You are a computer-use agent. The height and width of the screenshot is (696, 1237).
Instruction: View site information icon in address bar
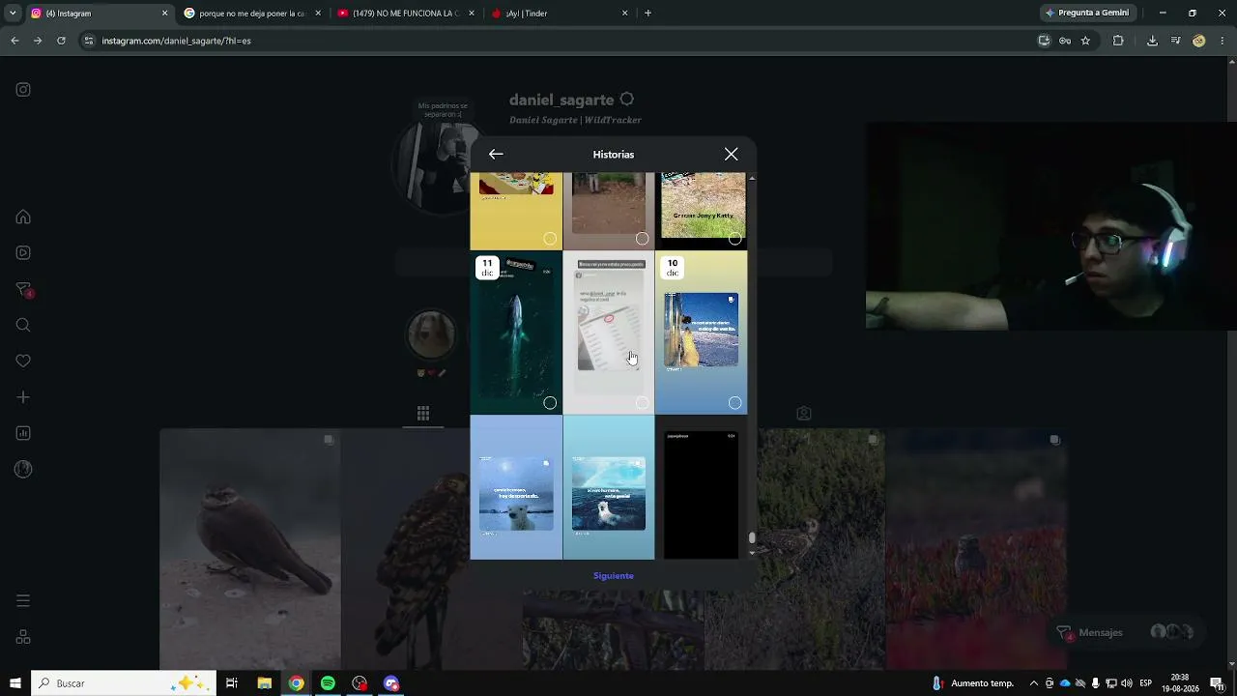point(89,41)
